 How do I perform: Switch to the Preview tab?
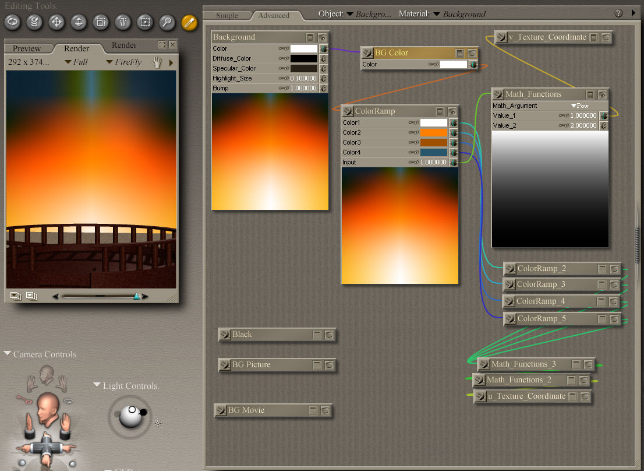pos(27,48)
